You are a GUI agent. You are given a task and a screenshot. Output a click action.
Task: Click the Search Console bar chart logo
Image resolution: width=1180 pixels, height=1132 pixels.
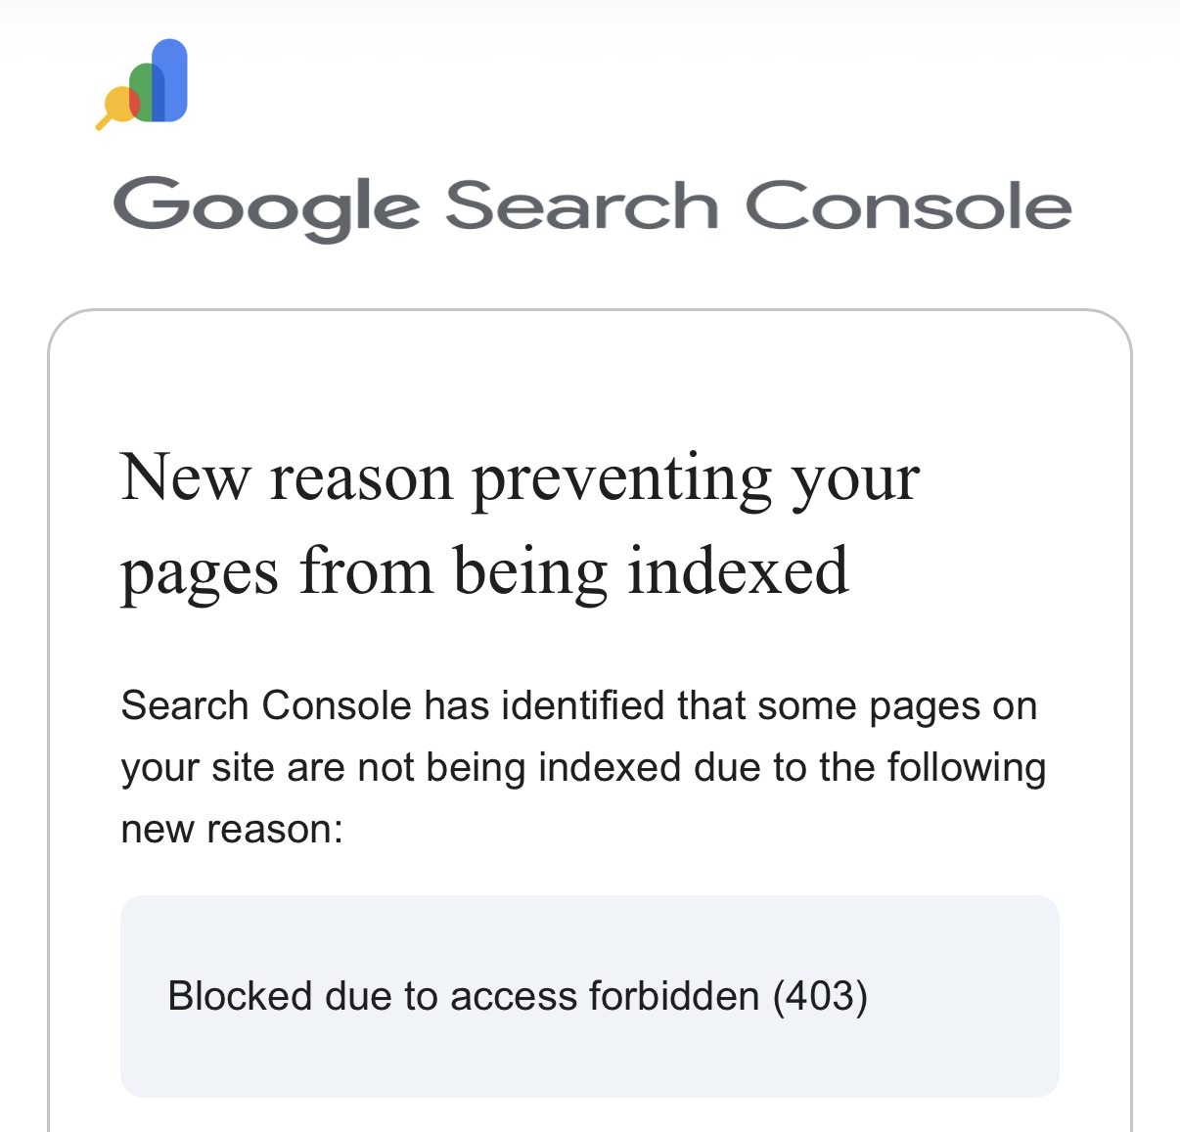click(x=142, y=84)
